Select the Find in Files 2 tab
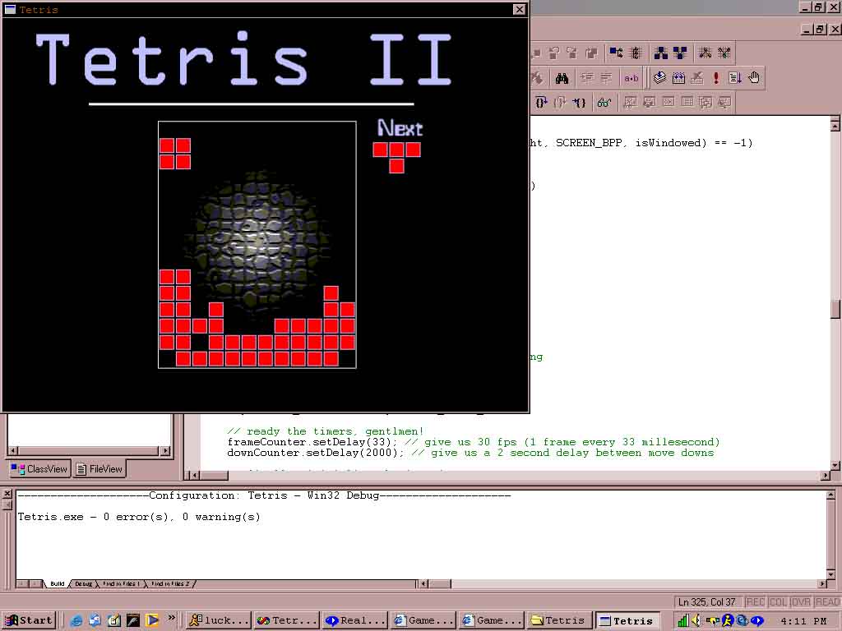 pos(169,583)
